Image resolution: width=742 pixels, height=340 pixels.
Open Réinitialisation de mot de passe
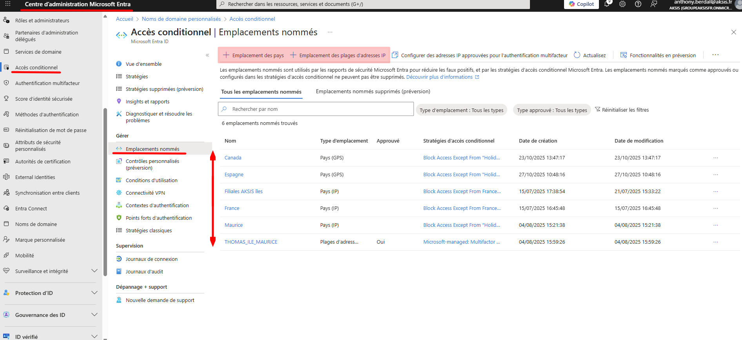(x=51, y=130)
